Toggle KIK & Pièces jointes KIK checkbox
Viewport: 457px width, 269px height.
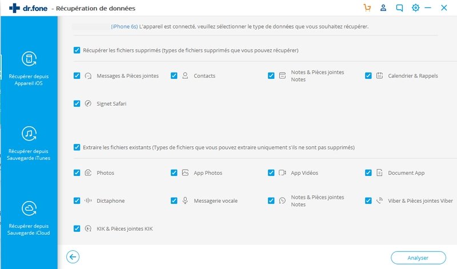coord(77,228)
